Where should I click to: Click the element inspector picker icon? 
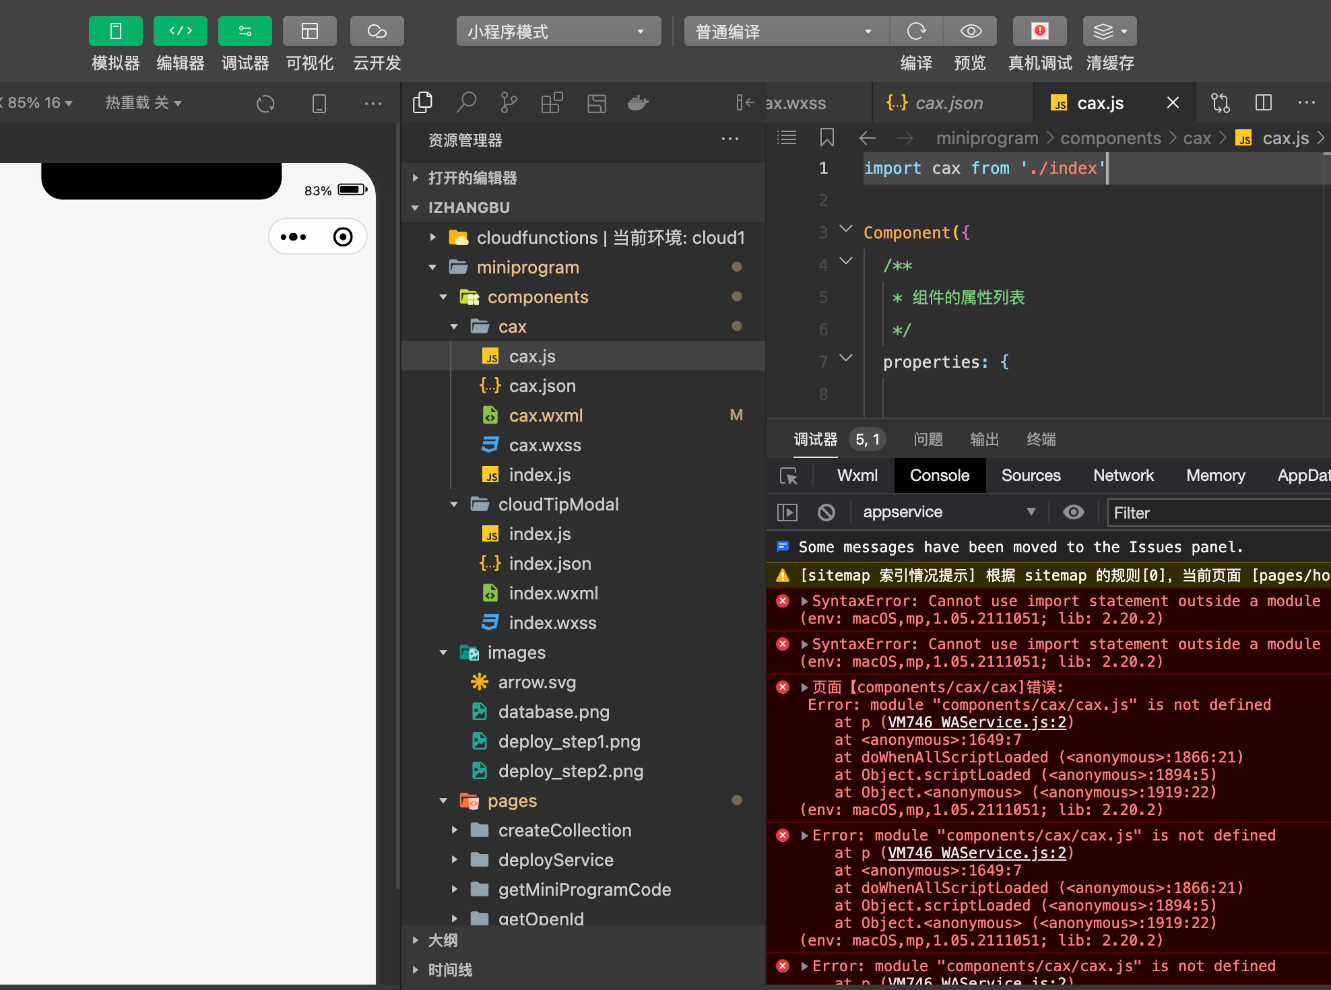pos(789,476)
